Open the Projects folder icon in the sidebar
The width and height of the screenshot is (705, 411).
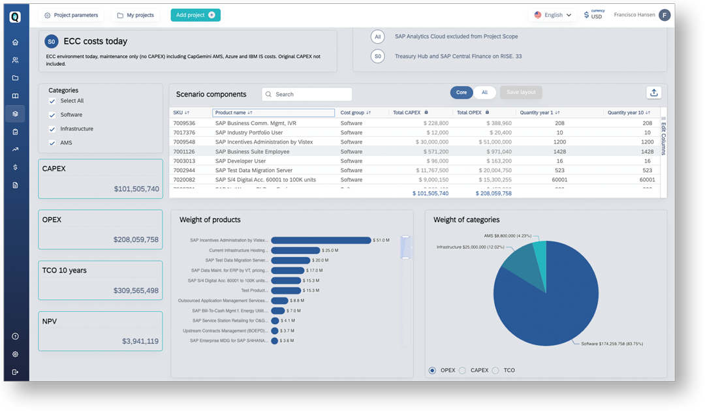click(15, 78)
